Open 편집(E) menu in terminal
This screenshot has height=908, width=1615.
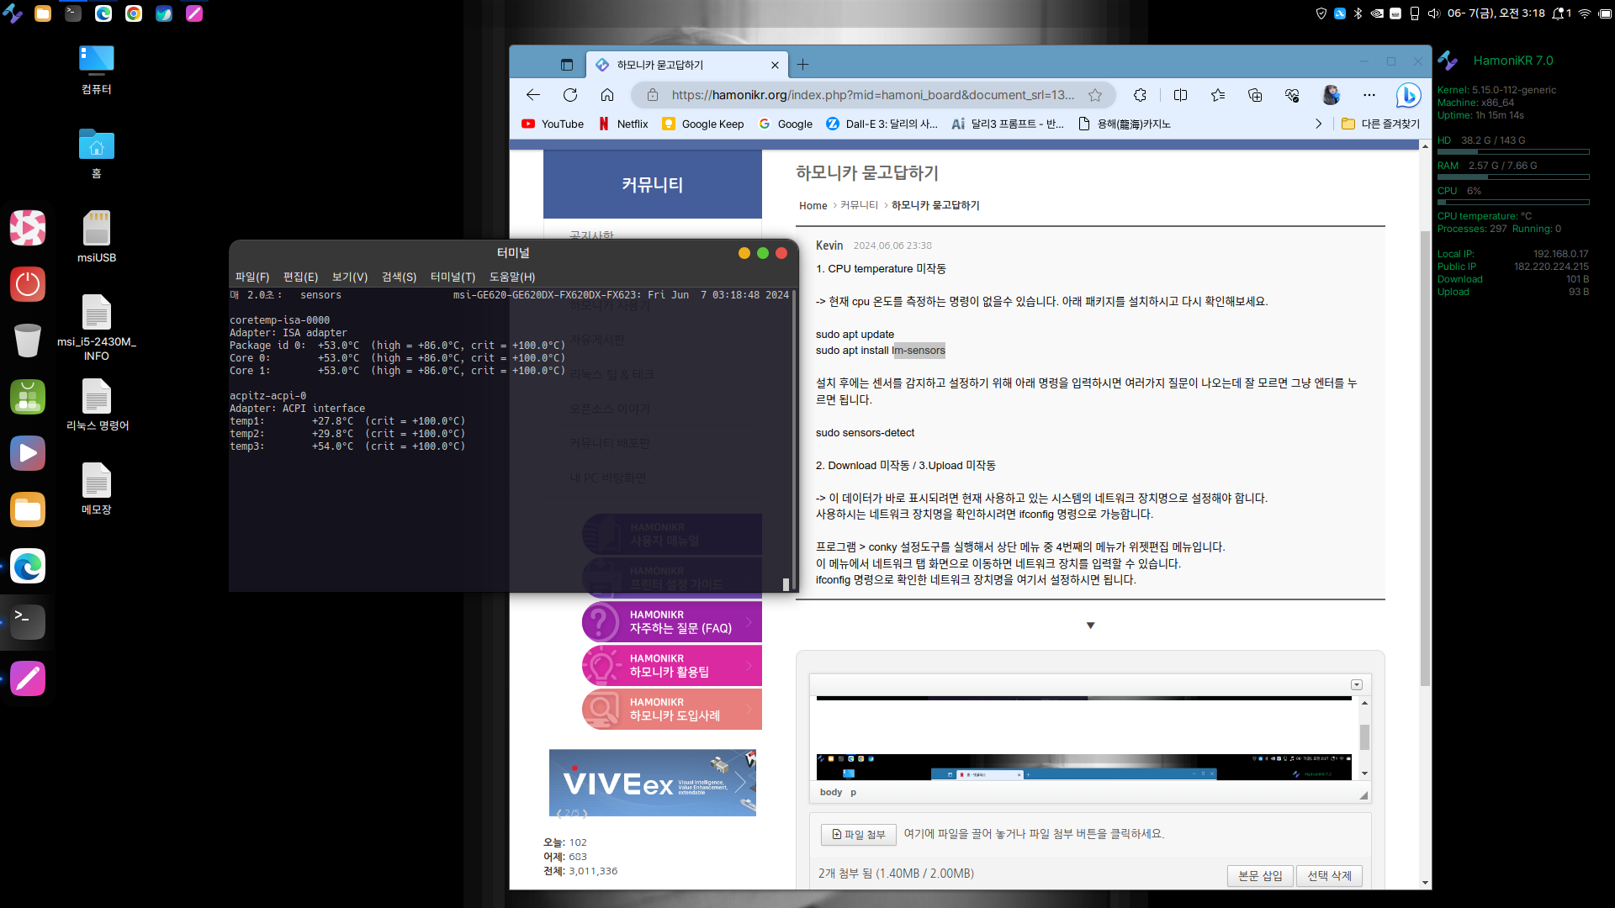tap(300, 277)
